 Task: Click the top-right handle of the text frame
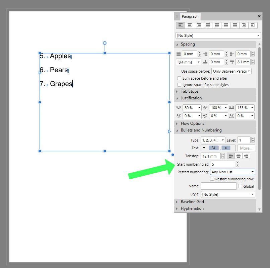pyautogui.click(x=169, y=53)
